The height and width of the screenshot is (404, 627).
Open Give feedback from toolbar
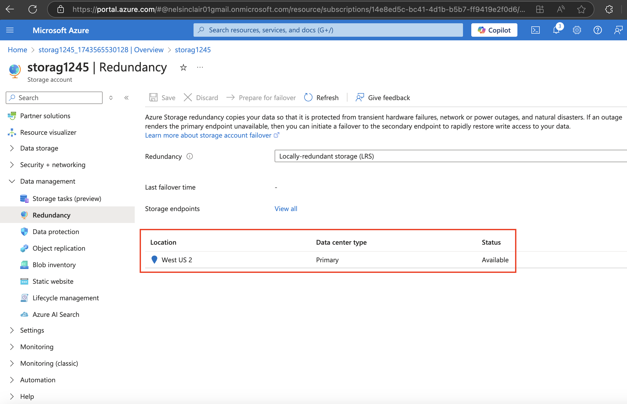pyautogui.click(x=383, y=98)
